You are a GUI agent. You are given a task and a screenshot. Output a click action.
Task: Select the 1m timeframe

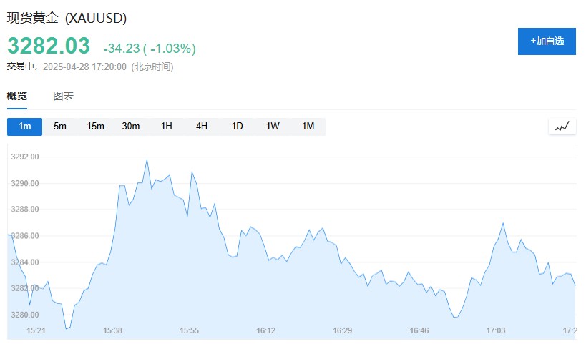tap(25, 127)
